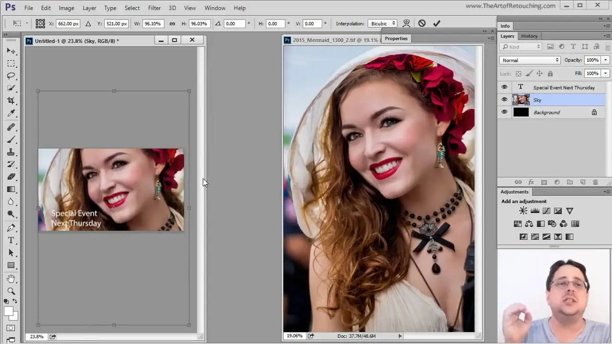The width and height of the screenshot is (612, 344).
Task: Select the Eraser tool
Action: tap(11, 177)
